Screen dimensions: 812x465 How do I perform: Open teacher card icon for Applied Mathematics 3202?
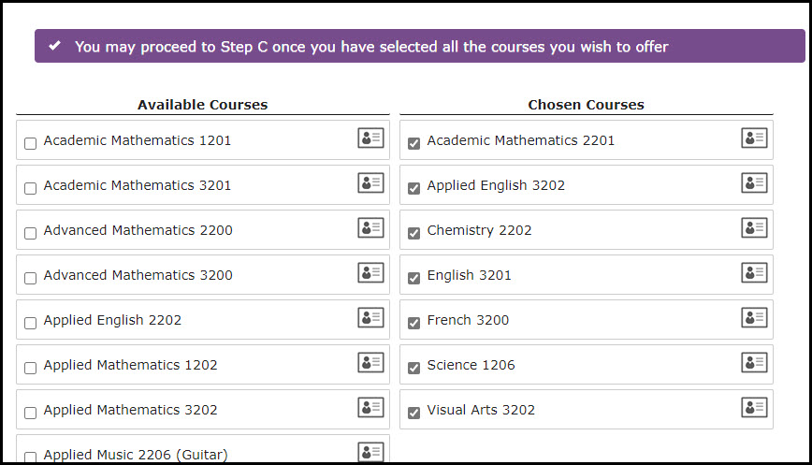[370, 407]
